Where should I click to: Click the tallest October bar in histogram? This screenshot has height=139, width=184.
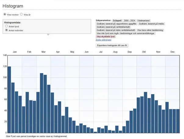click(x=146, y=112)
